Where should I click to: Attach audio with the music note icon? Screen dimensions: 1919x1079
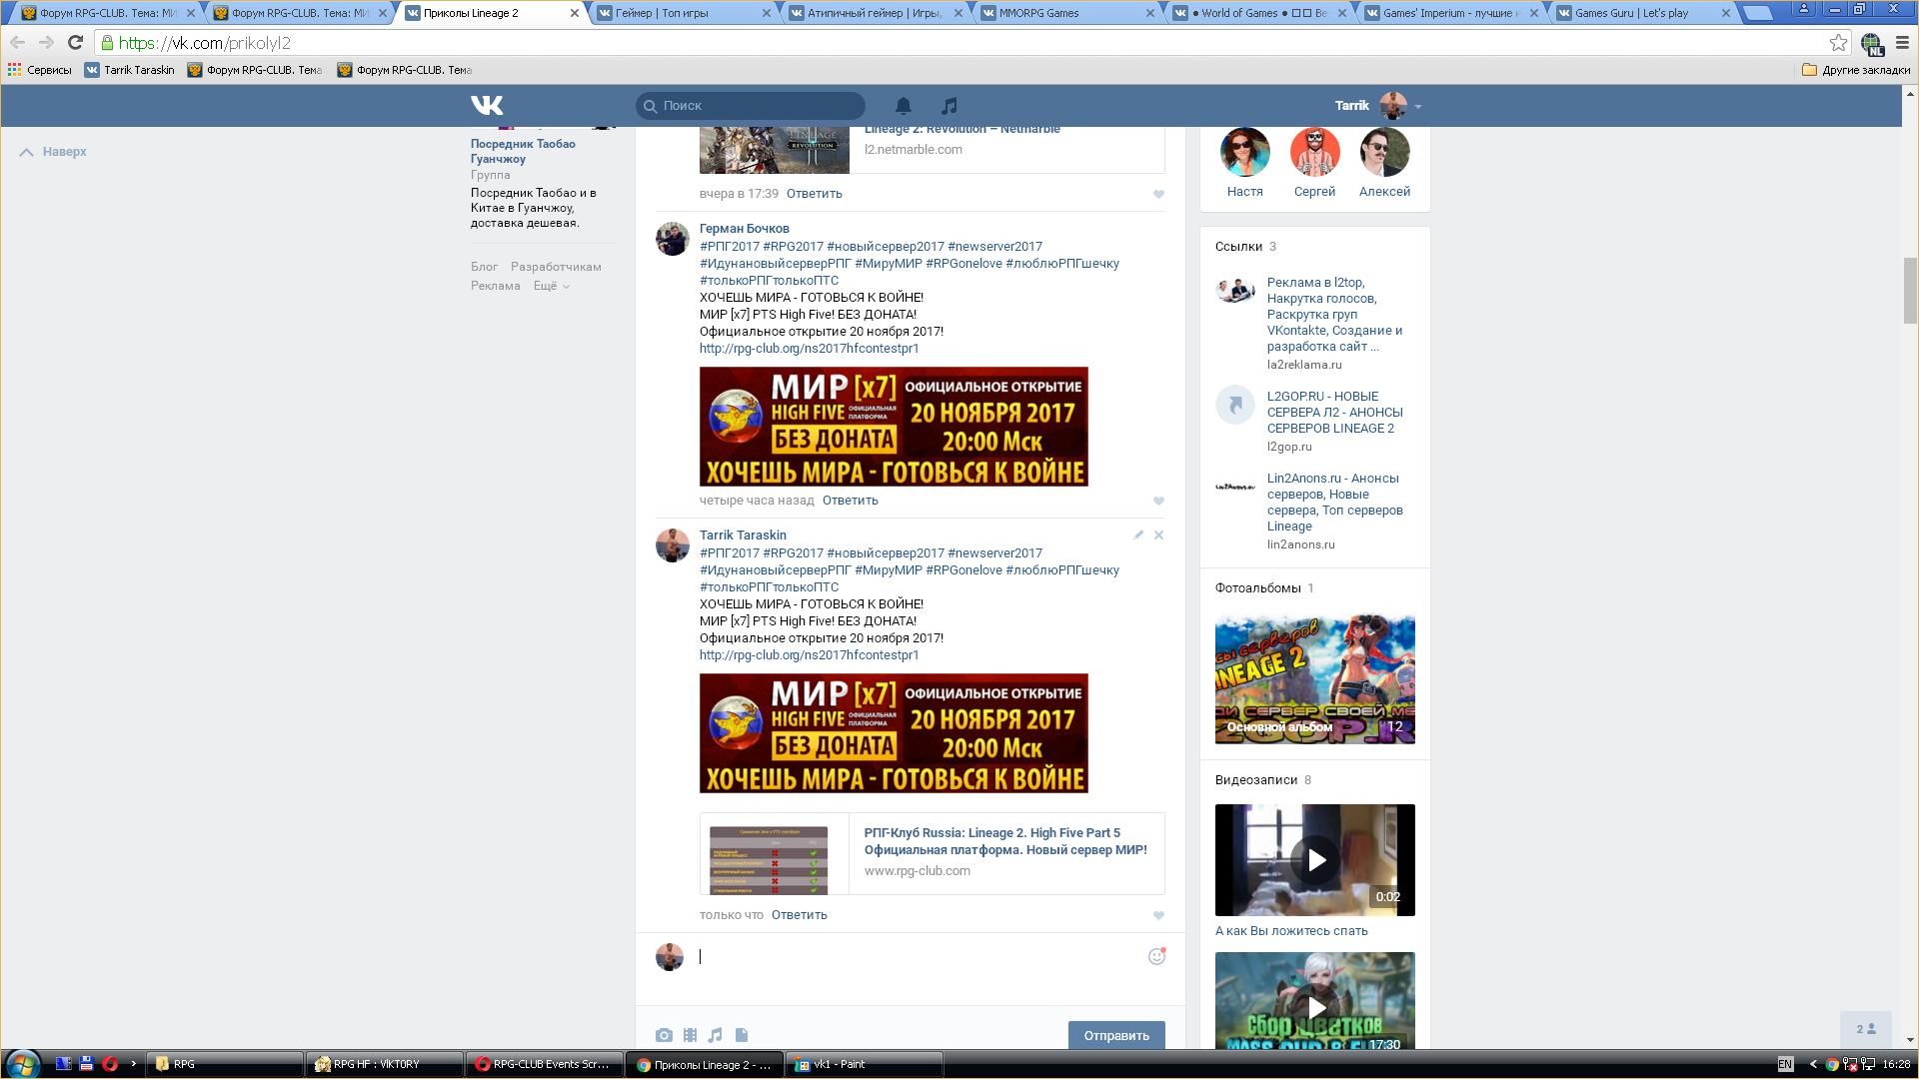716,1035
